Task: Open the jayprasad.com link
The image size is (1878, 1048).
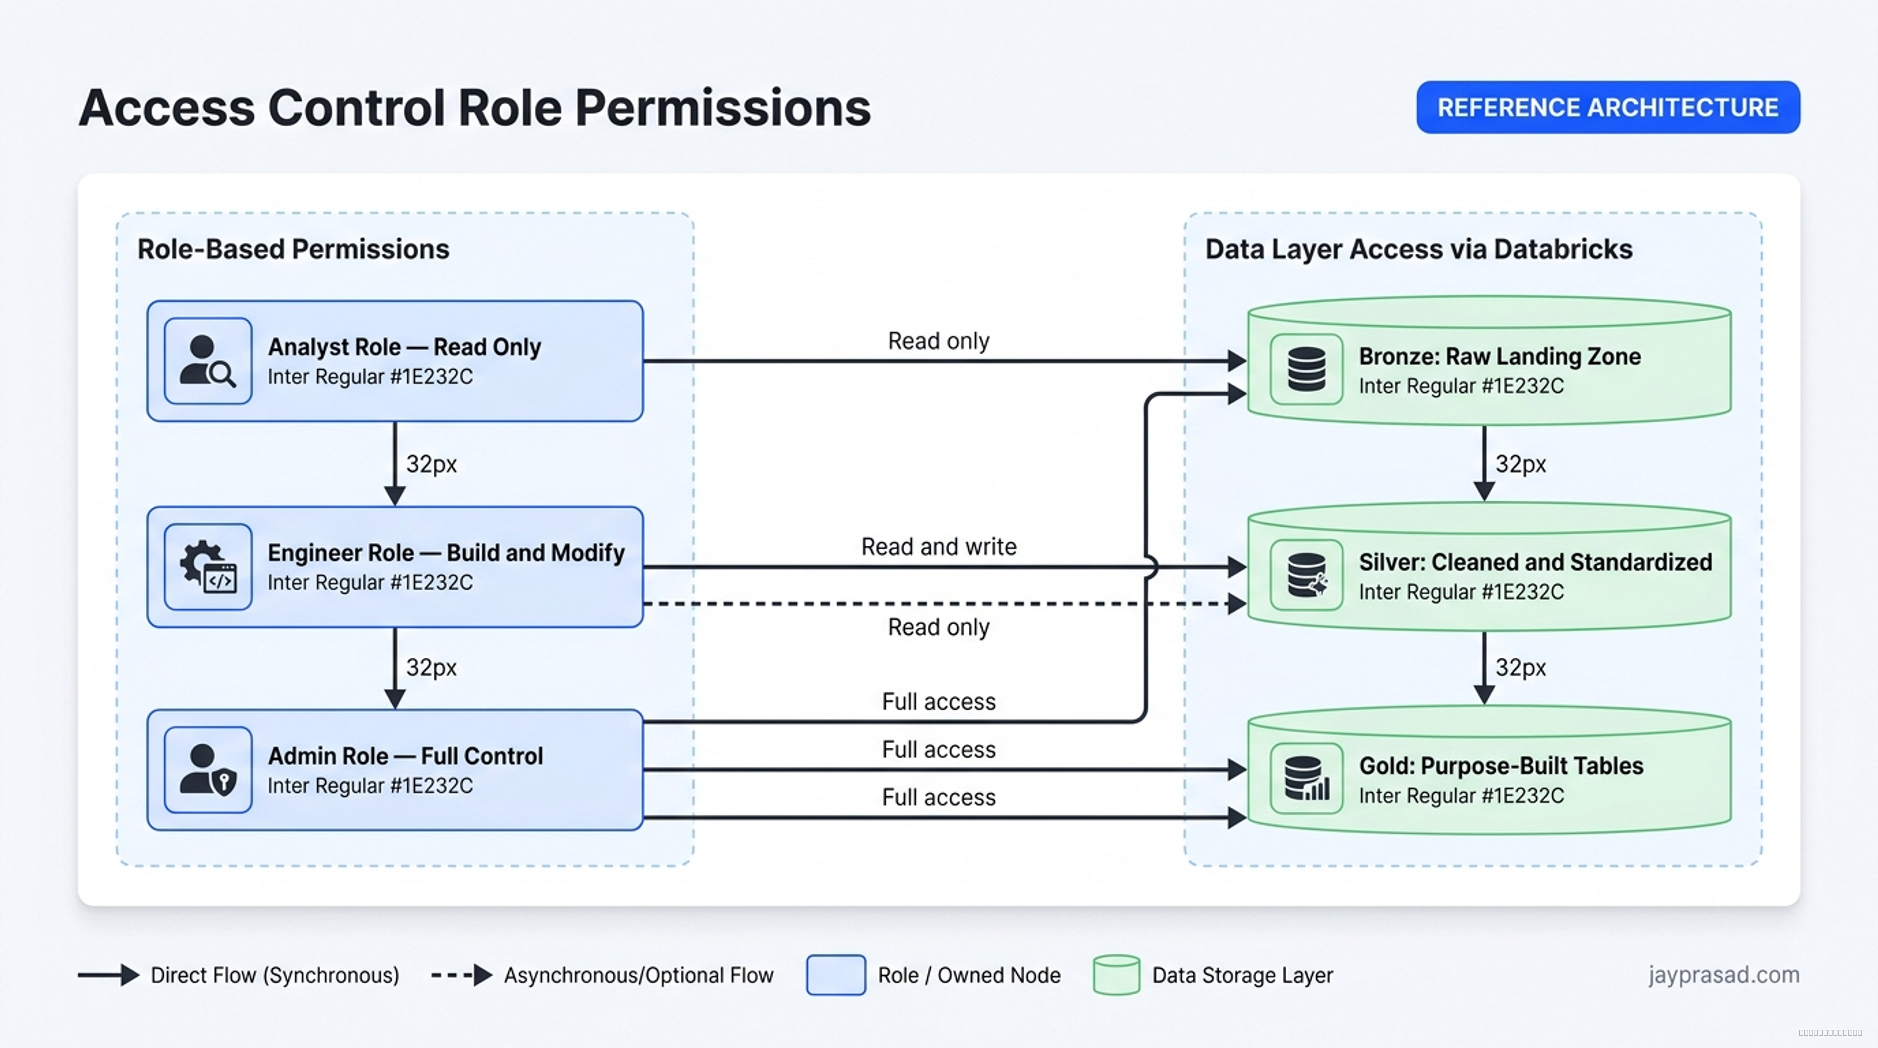Action: pyautogui.click(x=1724, y=974)
